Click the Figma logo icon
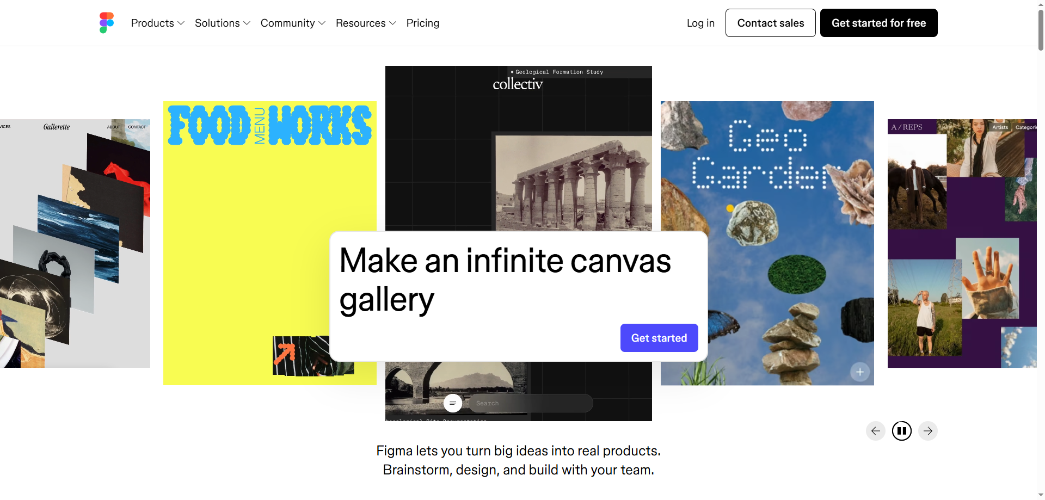Viewport: 1045px width, 500px height. (107, 23)
